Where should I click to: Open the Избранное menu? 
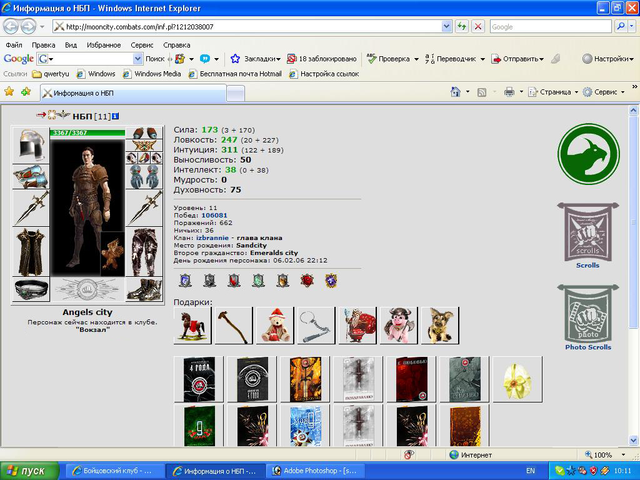pyautogui.click(x=104, y=45)
